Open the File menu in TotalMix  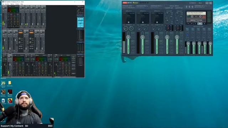click(x=3, y=4)
